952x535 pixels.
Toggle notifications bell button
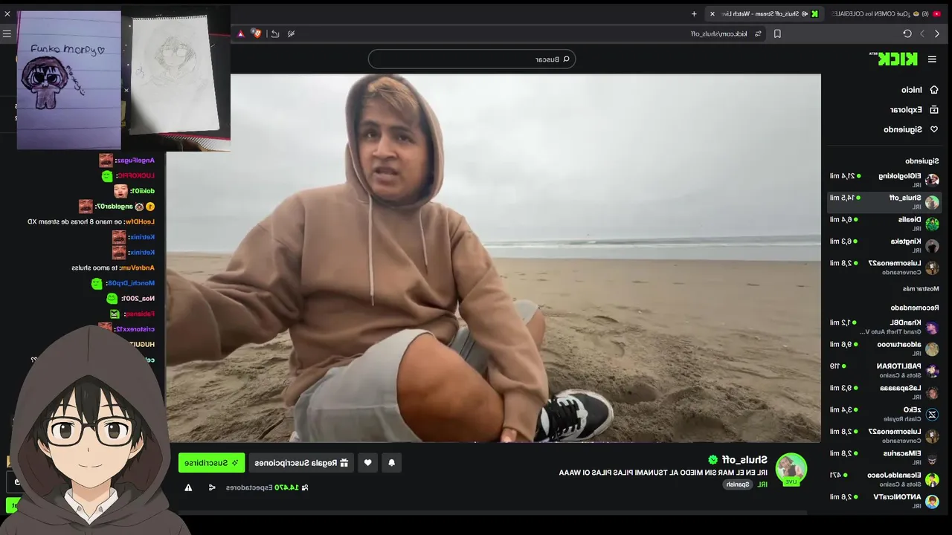(x=392, y=463)
